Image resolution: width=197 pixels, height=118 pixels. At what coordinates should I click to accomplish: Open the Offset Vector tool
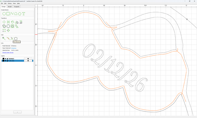point(4,26)
